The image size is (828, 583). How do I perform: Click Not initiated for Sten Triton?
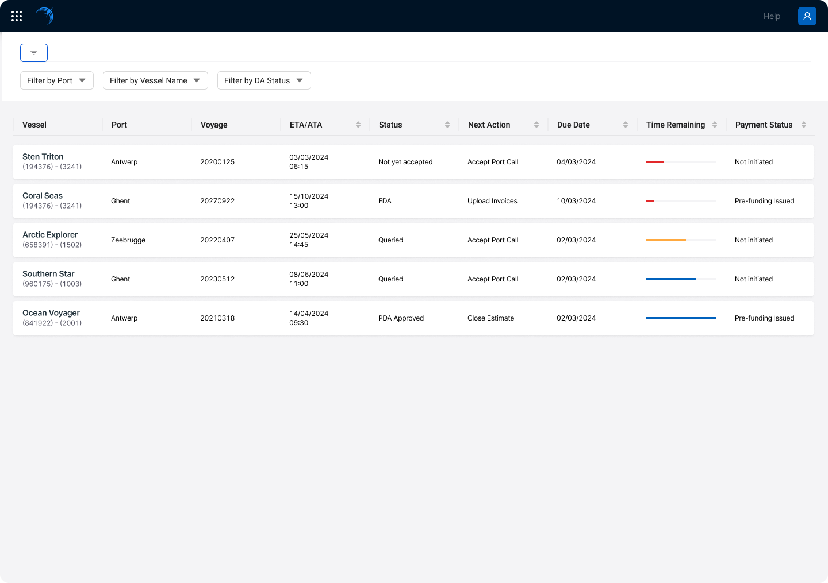[754, 162]
